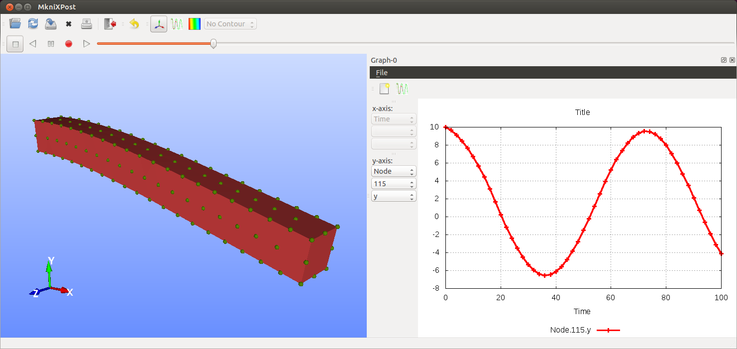The height and width of the screenshot is (349, 737).
Task: Open a new graph via main toolbar waveform icon
Action: [x=177, y=24]
